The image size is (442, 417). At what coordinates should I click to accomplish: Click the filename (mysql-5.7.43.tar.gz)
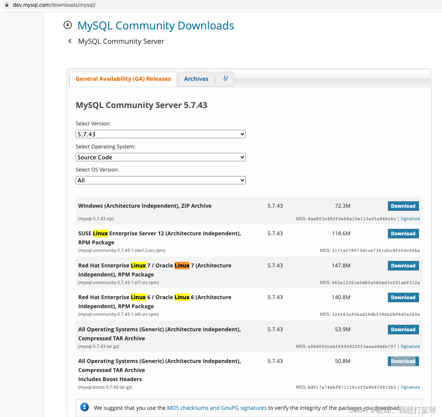(x=99, y=346)
